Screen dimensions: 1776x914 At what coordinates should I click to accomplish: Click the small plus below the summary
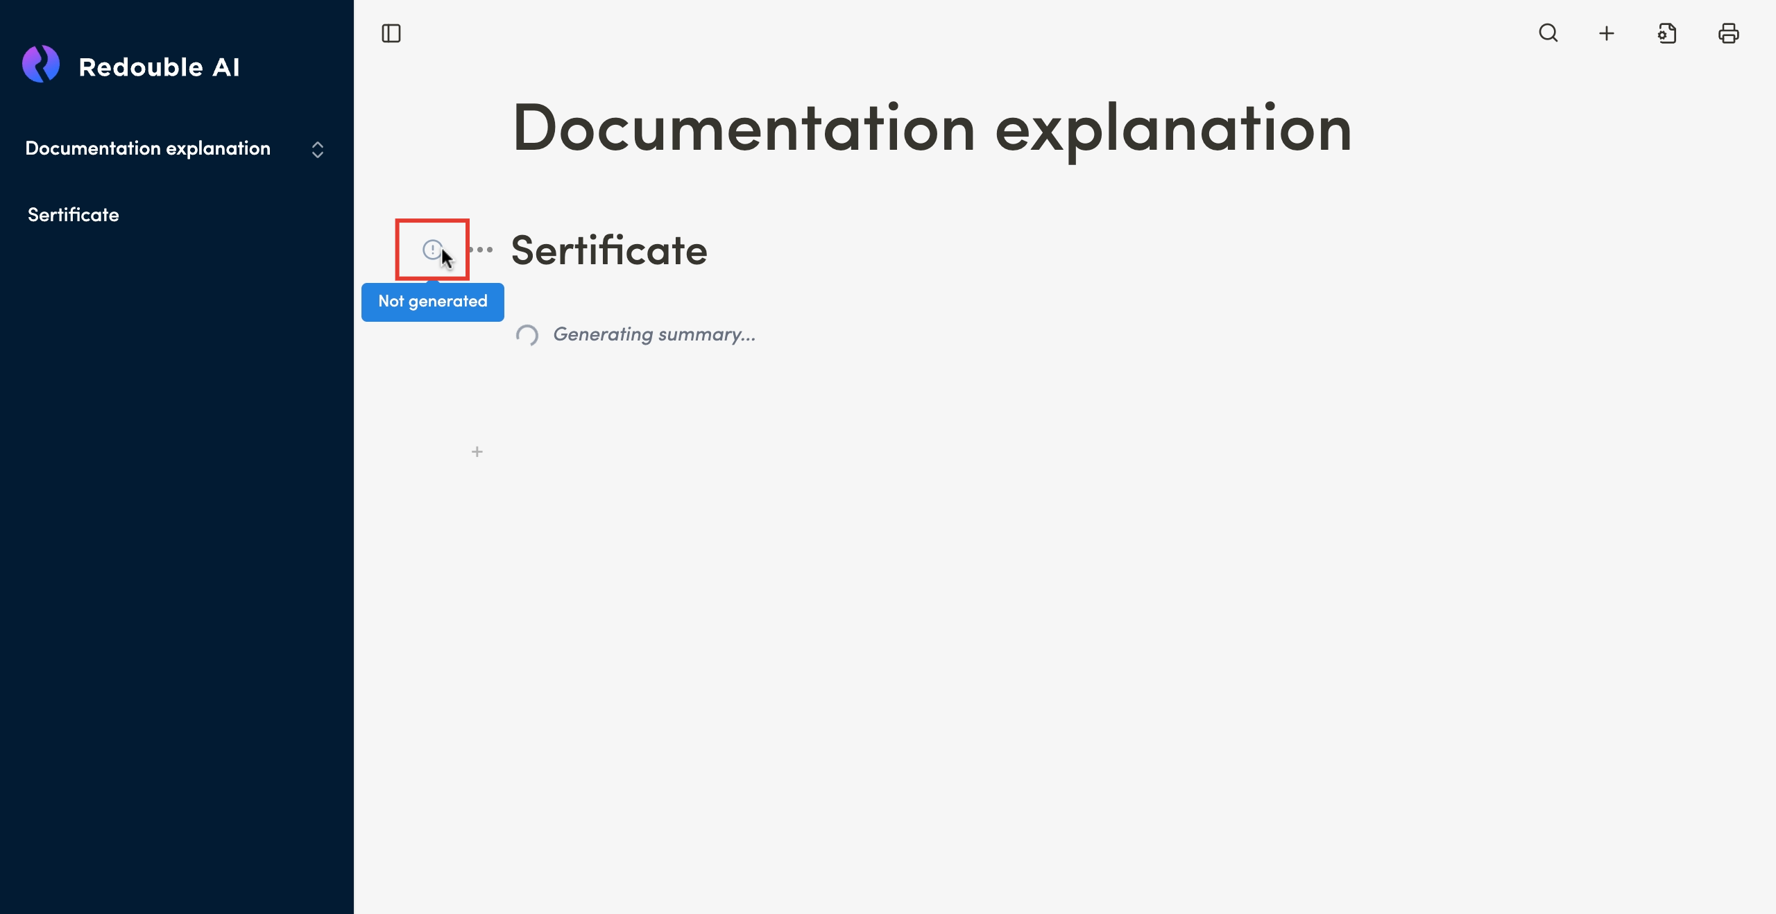pos(477,452)
